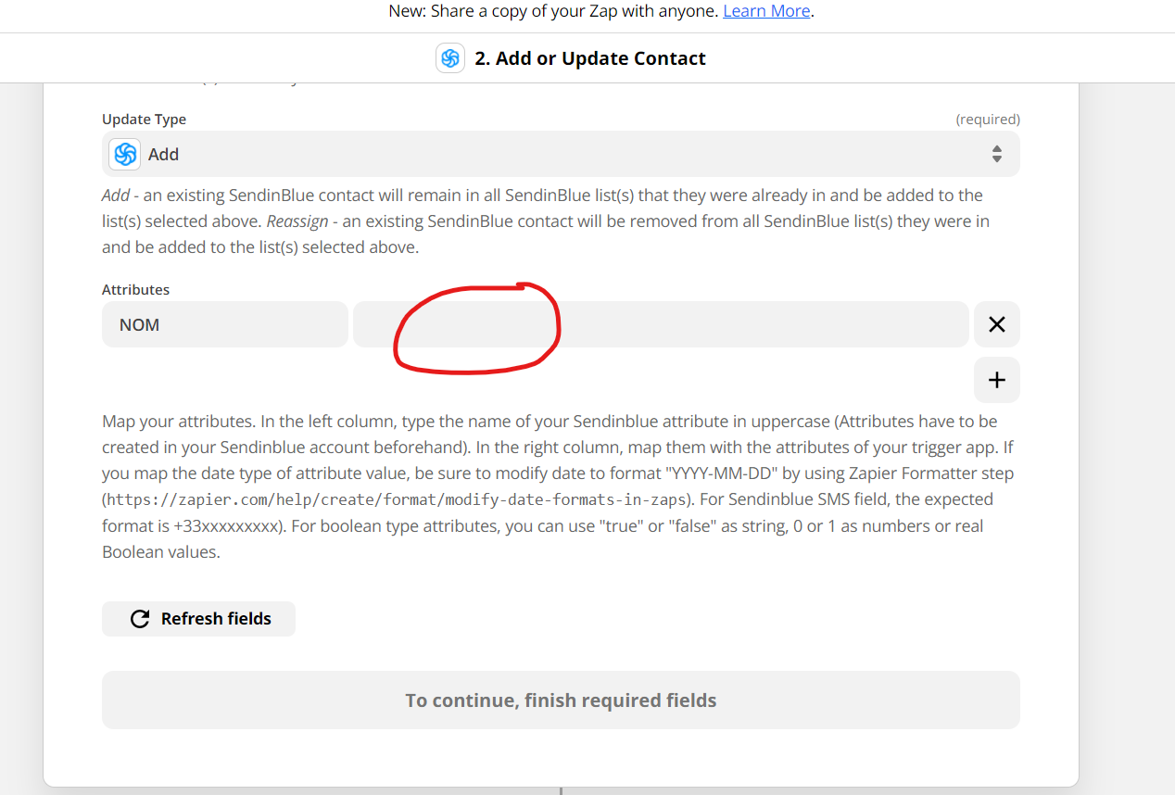The width and height of the screenshot is (1175, 795).
Task: Click the 'Add' value in Update Type
Action: tap(163, 155)
